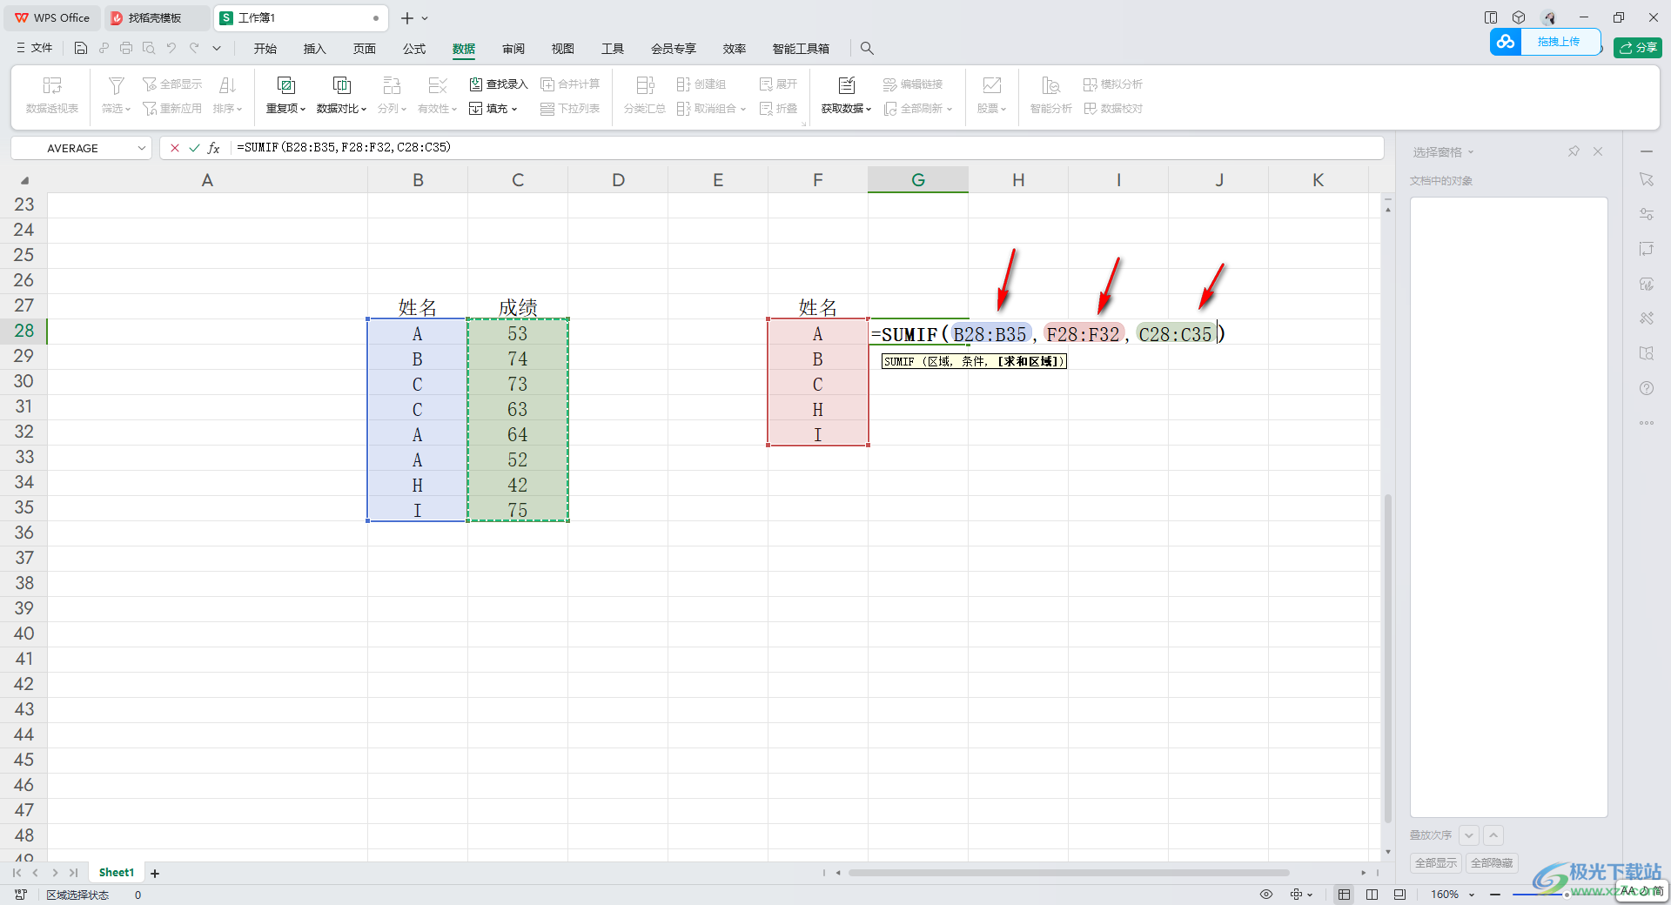Expand the 取消组合 ungroup dropdown

coord(743,110)
